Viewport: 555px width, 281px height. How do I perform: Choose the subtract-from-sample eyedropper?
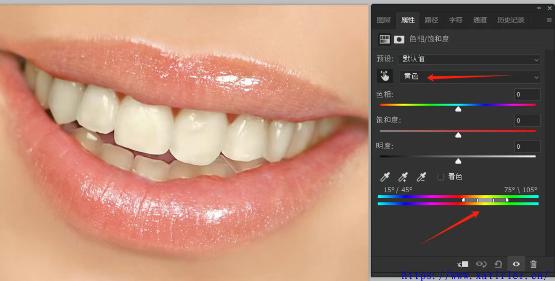tap(421, 177)
